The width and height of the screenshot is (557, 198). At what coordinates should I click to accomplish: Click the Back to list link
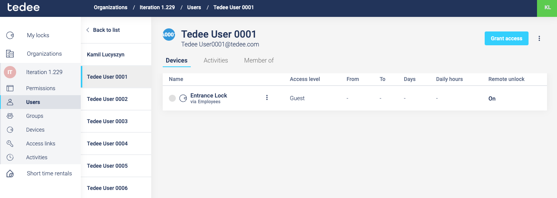pyautogui.click(x=107, y=30)
